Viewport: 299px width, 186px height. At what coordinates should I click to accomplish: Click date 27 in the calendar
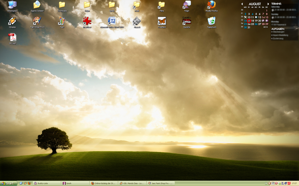pos(260,24)
